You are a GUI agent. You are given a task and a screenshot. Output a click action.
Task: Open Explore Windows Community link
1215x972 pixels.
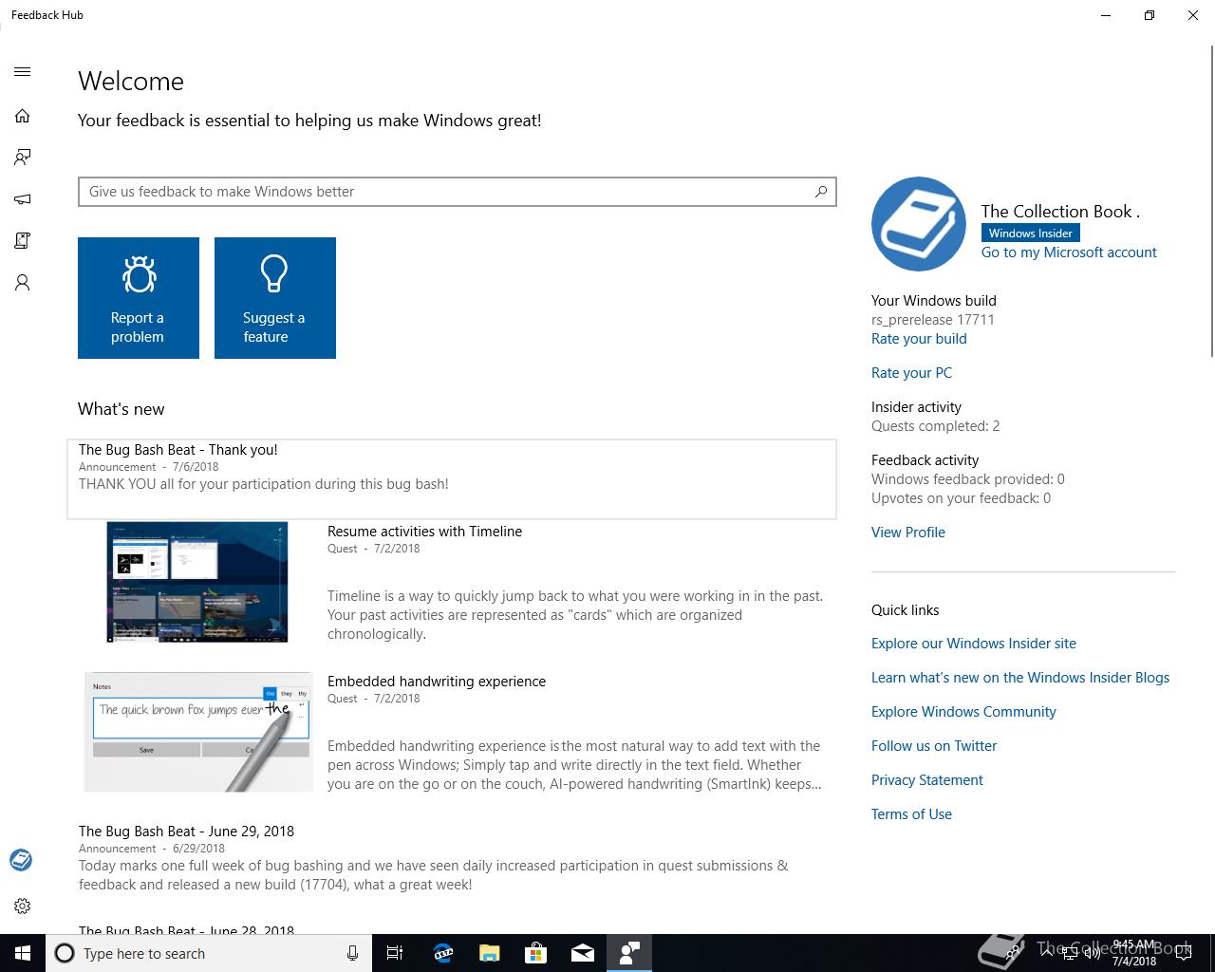pyautogui.click(x=963, y=712)
